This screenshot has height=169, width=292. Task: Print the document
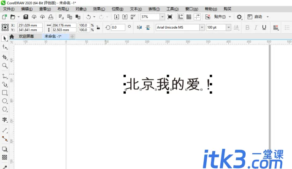pos(51,17)
